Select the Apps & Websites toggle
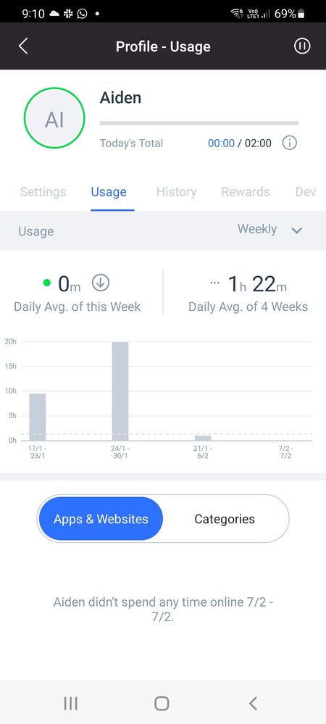326x724 pixels. pos(101,518)
